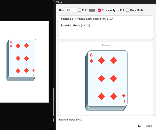Go to previous slide with double up arrow
The height and width of the screenshot is (130, 156).
pos(54,119)
